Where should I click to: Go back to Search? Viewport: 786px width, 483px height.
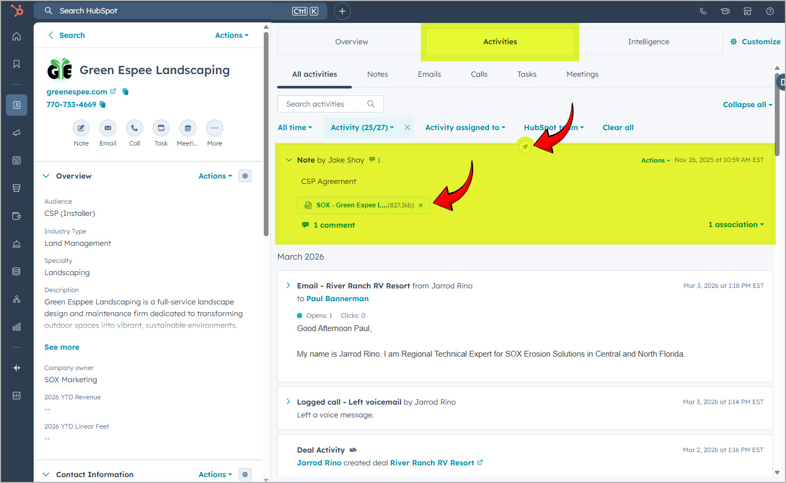point(67,35)
